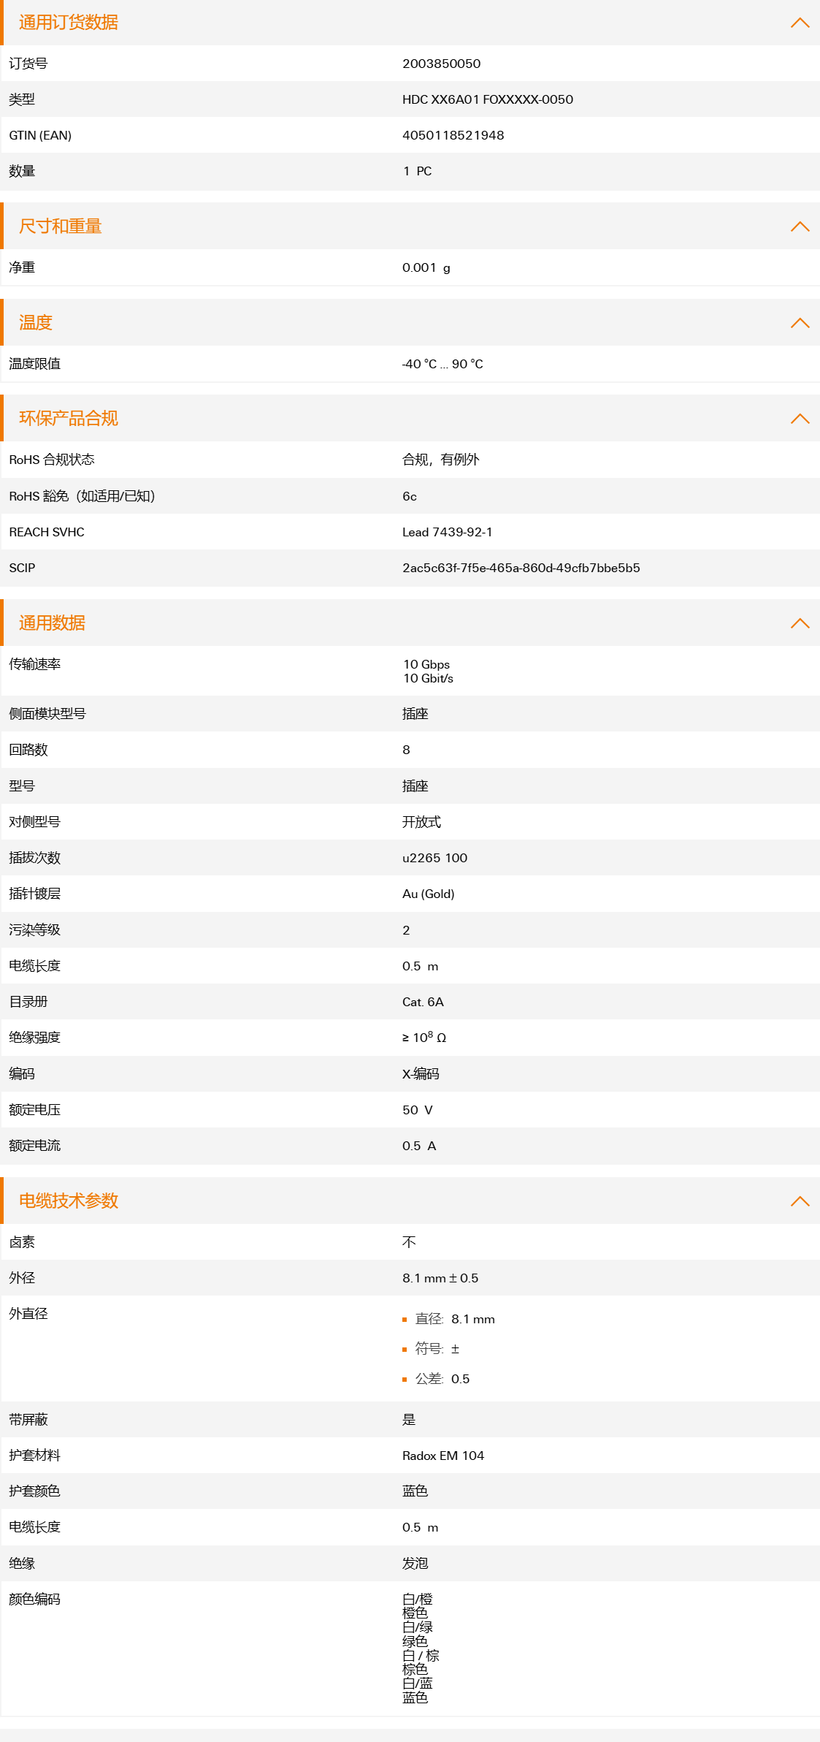Screen dimensions: 820x1742
Task: Click the 电缆技术参数 section heading
Action: pyautogui.click(x=69, y=1201)
